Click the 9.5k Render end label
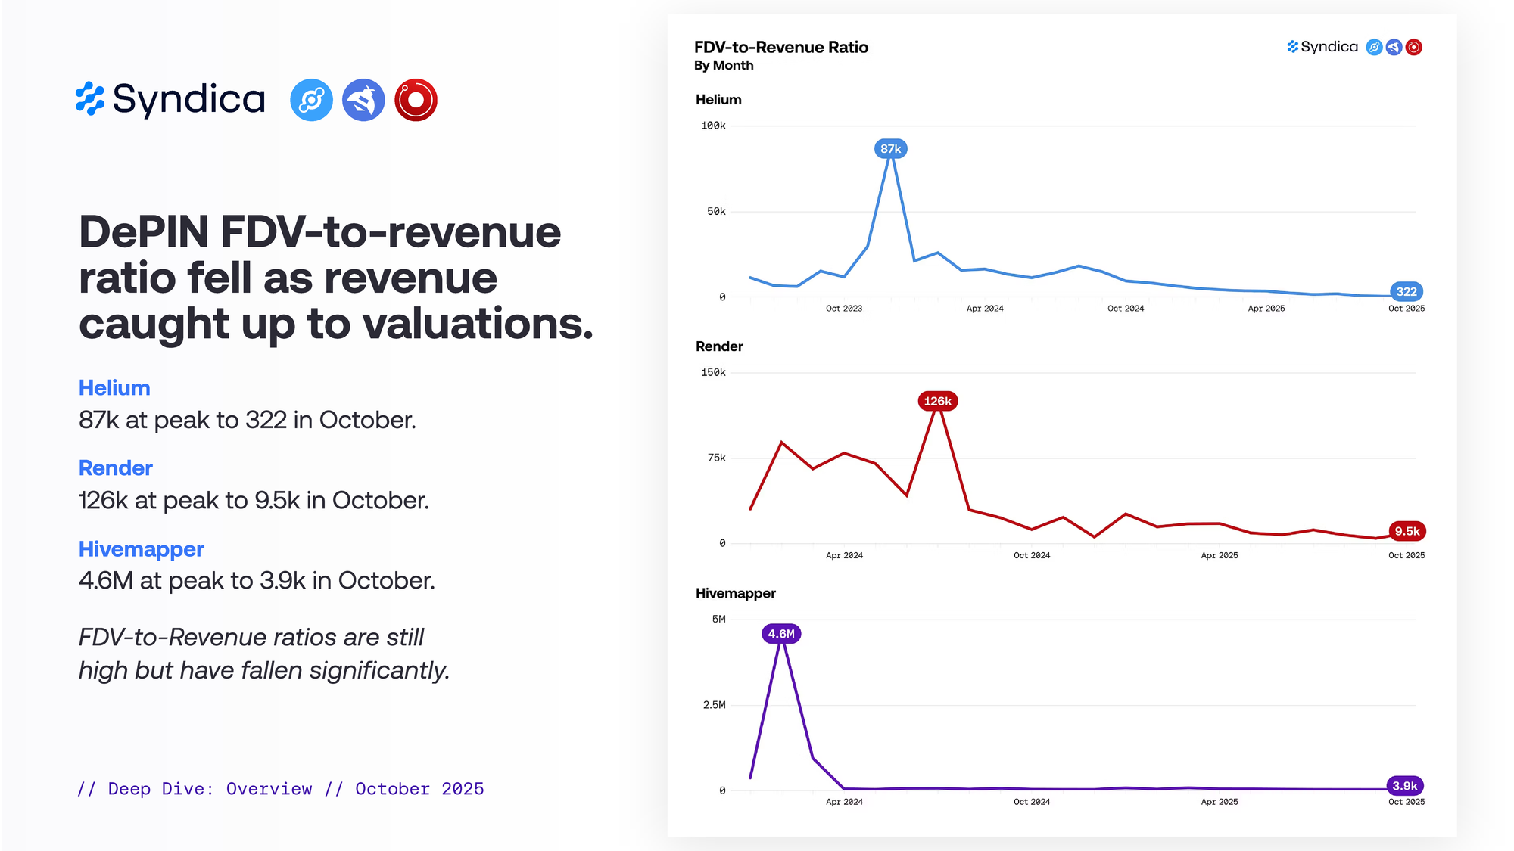The width and height of the screenshot is (1514, 851). pos(1407,531)
